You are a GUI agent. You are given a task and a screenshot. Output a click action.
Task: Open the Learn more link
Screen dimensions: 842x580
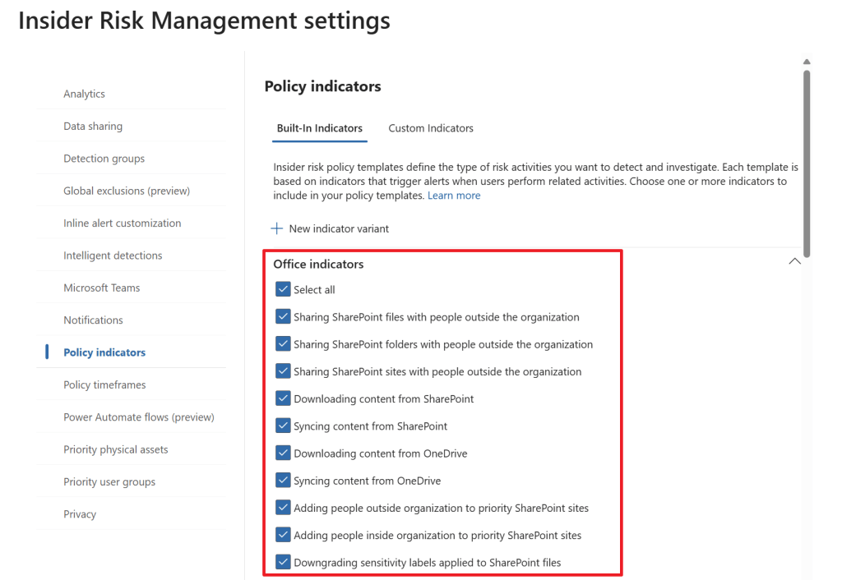click(x=454, y=196)
